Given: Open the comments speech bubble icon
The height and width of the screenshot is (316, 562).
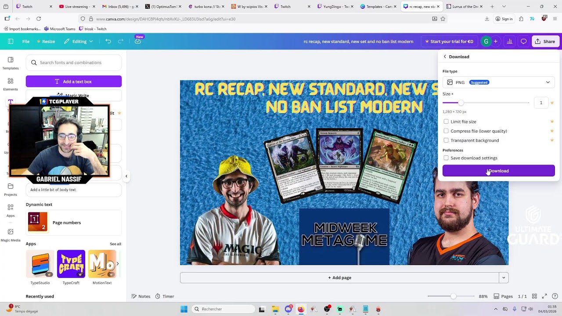Looking at the screenshot, I should coord(524,41).
